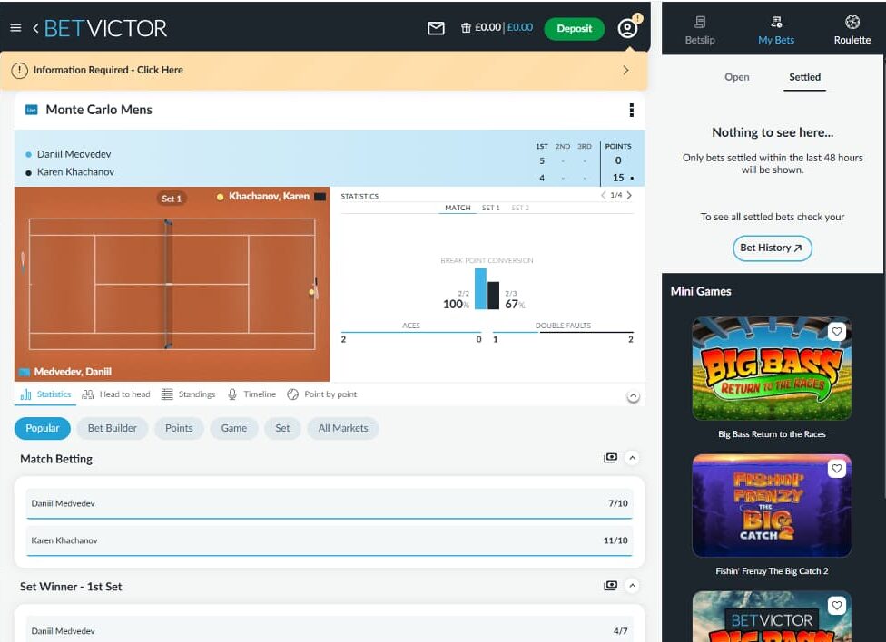The width and height of the screenshot is (886, 642).
Task: Go back using header chevron arrow
Action: click(x=35, y=28)
